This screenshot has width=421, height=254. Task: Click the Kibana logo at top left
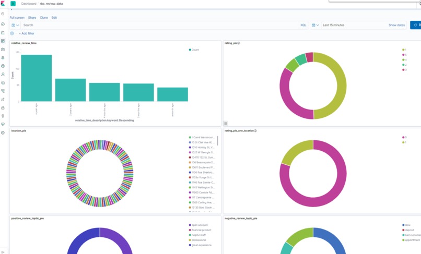coord(3,4)
